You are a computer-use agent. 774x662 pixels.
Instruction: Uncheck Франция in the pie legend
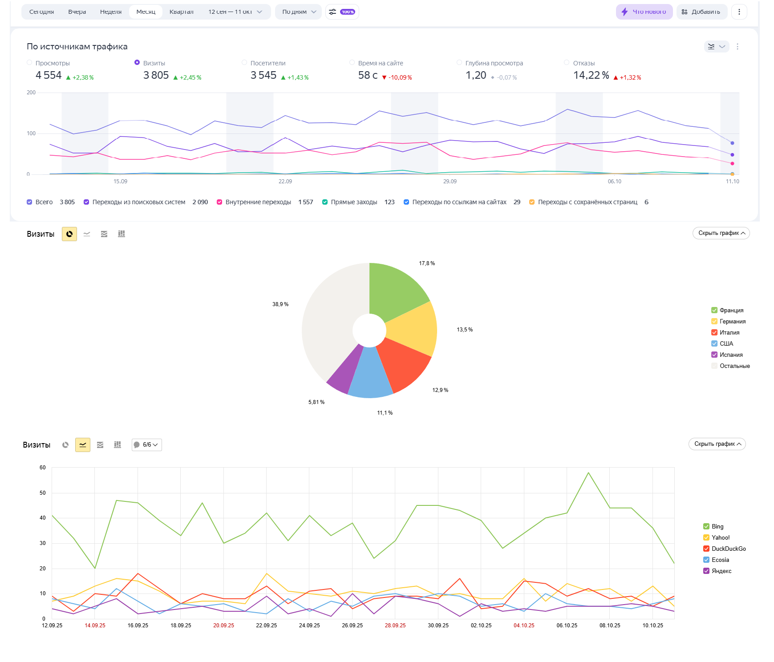tap(714, 310)
